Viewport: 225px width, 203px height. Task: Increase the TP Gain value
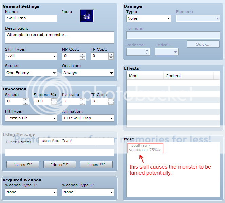click(111, 100)
